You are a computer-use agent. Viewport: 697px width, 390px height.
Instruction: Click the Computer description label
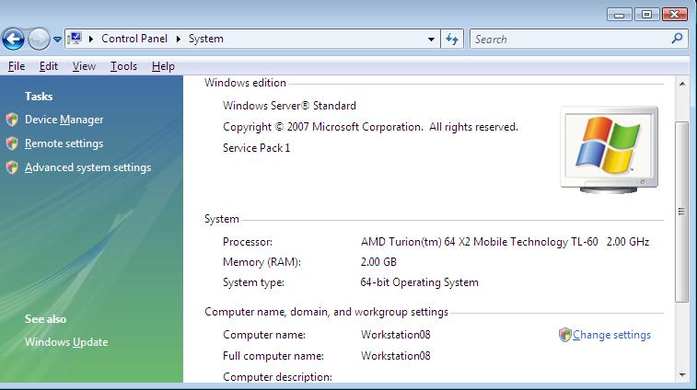[277, 377]
